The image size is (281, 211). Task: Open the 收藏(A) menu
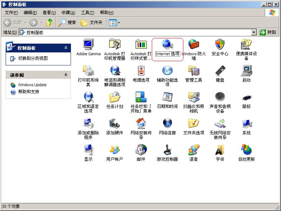point(68,13)
